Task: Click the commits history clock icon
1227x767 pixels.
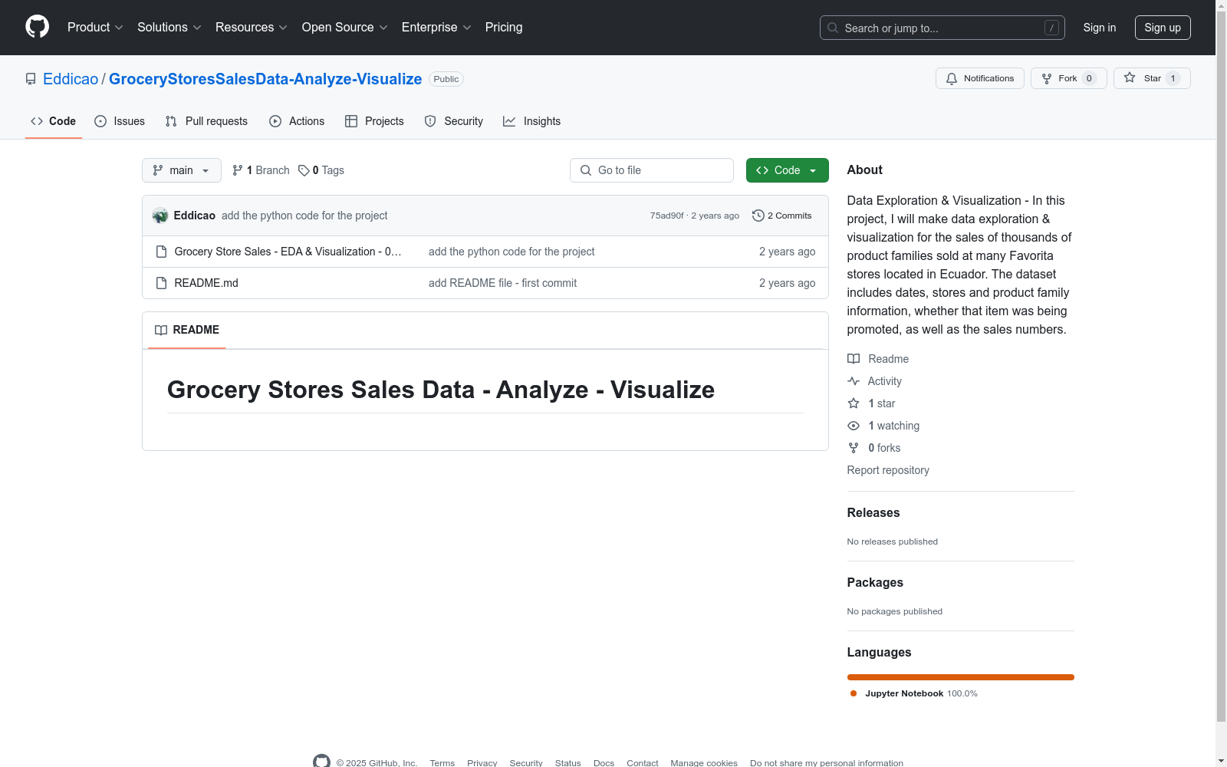Action: [x=758, y=216]
